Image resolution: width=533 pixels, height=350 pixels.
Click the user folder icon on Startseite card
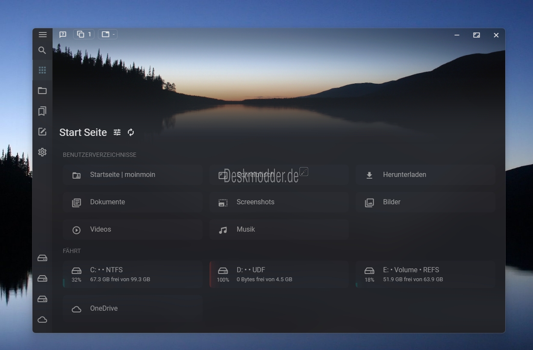click(77, 175)
